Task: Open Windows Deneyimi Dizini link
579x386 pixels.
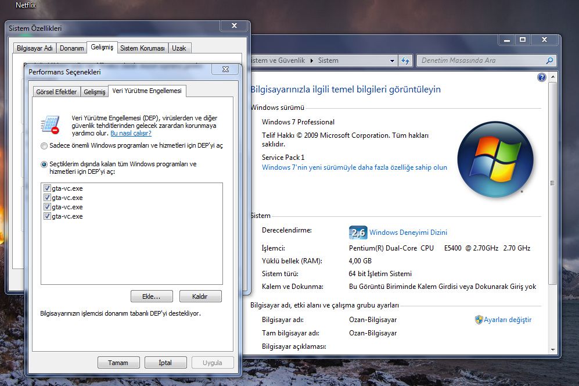Action: (408, 232)
